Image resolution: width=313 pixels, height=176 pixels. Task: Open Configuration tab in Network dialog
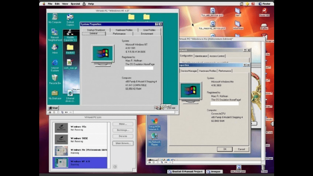[x=186, y=56]
